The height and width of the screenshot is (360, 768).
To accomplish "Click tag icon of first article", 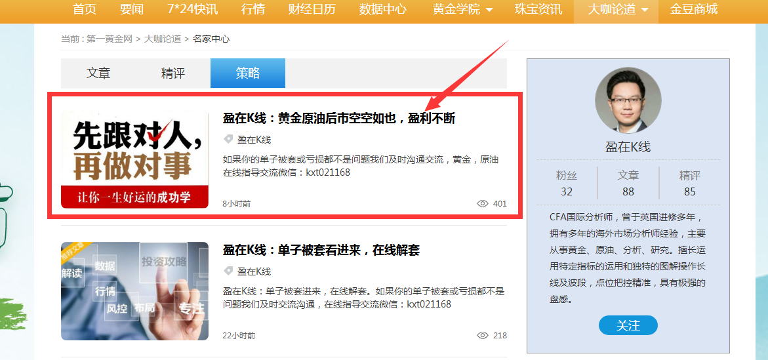I will tap(228, 140).
